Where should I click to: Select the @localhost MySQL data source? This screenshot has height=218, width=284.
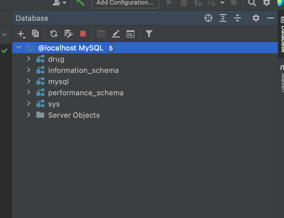click(x=145, y=48)
